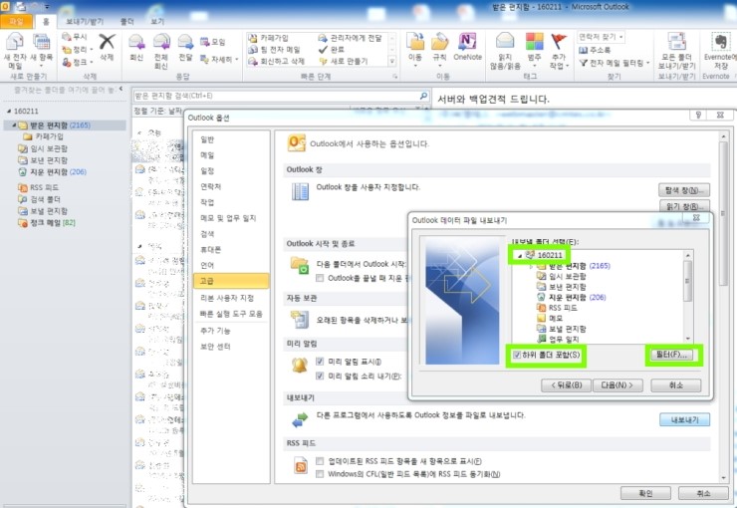
Task: Click the 무시 ignore icon
Action: point(67,37)
